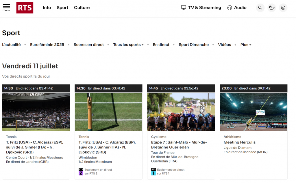Click the Cyclisme category label
Screen dimensions: 296x183
[159, 137]
